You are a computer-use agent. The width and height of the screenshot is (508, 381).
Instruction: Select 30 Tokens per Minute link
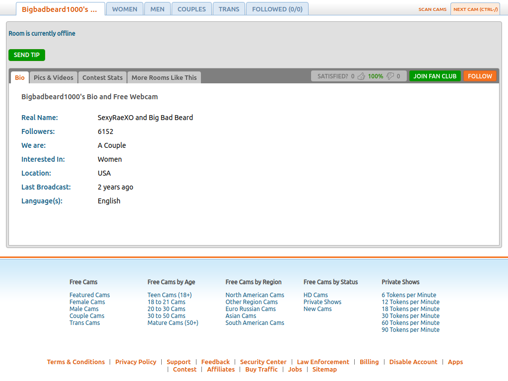410,316
